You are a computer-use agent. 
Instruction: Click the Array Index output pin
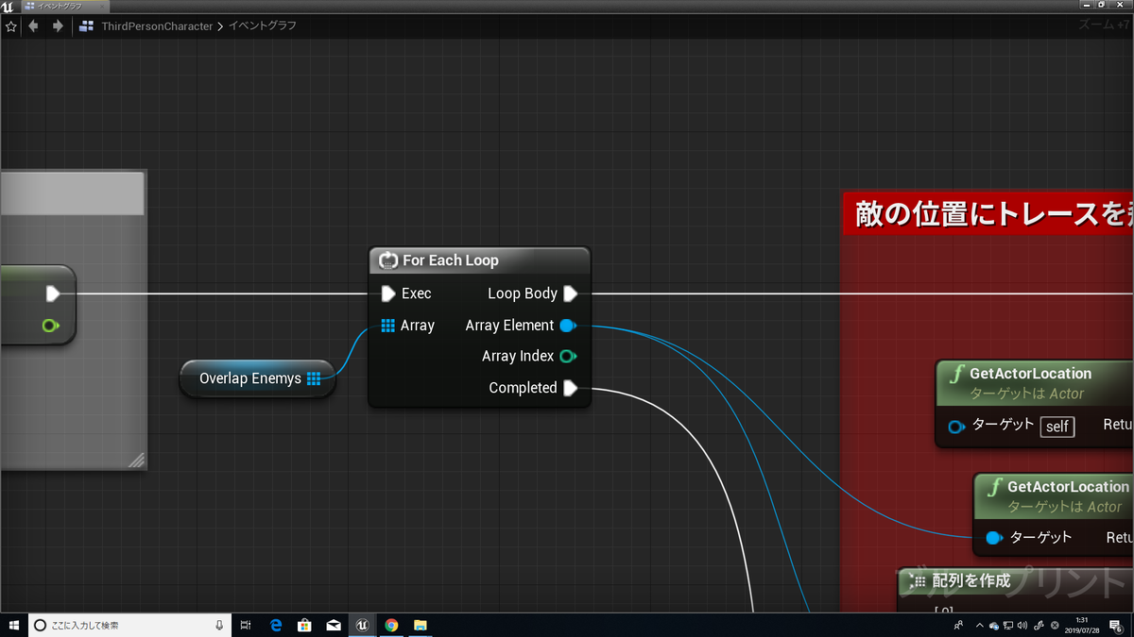[x=568, y=357]
